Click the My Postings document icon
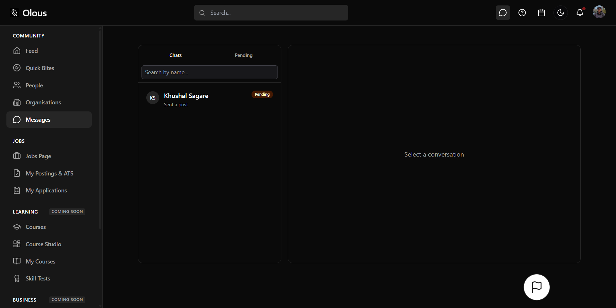 click(x=17, y=173)
